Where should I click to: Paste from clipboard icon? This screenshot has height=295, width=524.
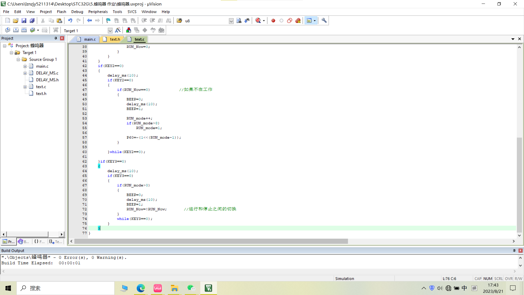coord(59,20)
